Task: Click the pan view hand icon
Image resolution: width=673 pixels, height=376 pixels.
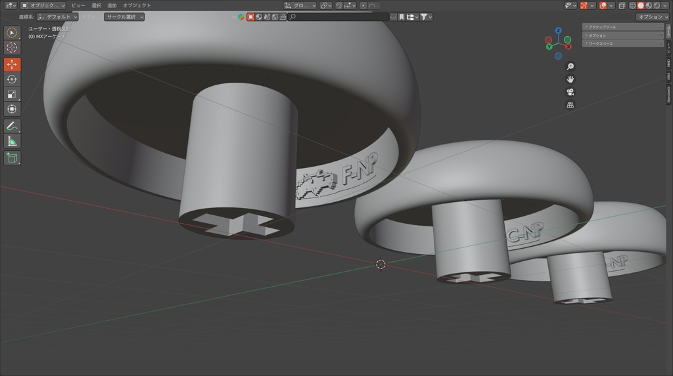Action: (570, 79)
